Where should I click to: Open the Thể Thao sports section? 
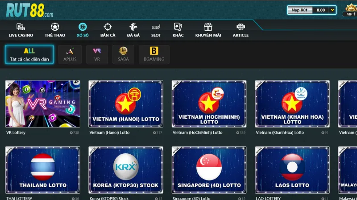coord(55,30)
